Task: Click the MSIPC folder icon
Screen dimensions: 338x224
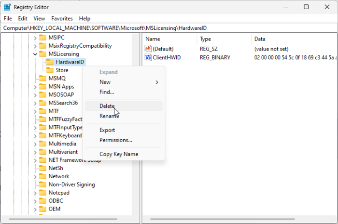Action: (x=42, y=38)
